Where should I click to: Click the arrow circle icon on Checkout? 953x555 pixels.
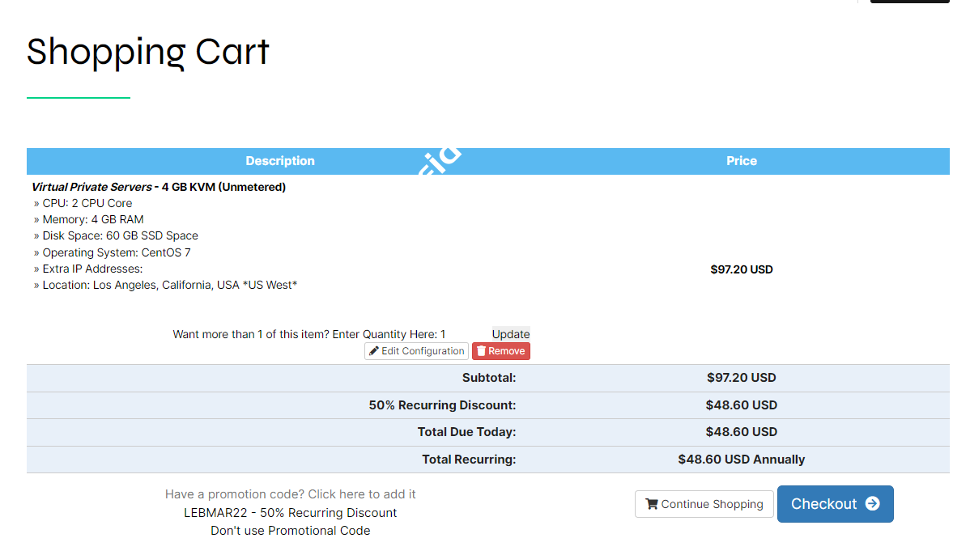pos(872,503)
